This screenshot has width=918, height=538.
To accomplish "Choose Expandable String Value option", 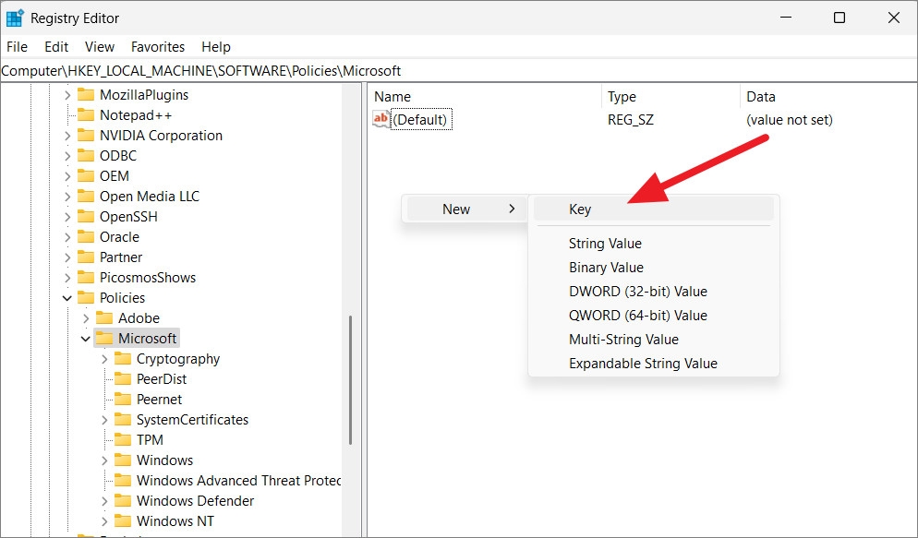I will [643, 363].
